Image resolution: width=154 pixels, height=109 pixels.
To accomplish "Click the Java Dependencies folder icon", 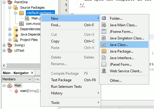I will [x=16, y=34].
